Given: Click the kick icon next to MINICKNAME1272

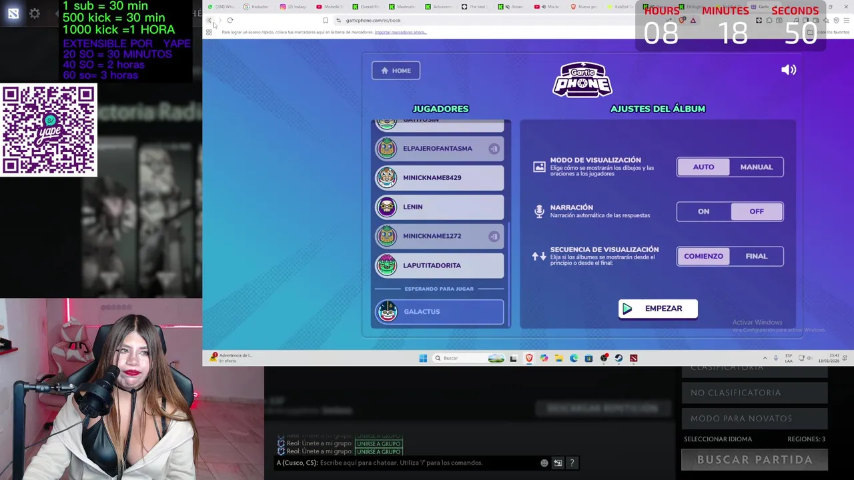Looking at the screenshot, I should [x=494, y=236].
